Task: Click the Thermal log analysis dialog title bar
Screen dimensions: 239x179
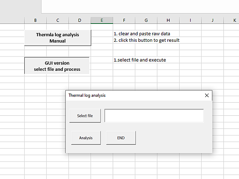Action: [x=131, y=95]
